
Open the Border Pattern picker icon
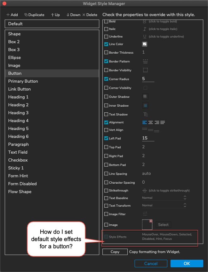pos(145,62)
